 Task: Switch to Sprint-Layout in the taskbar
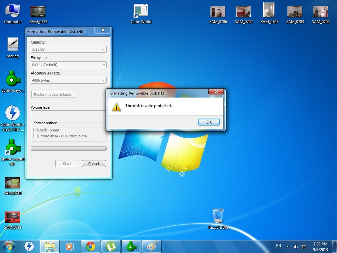point(131,246)
